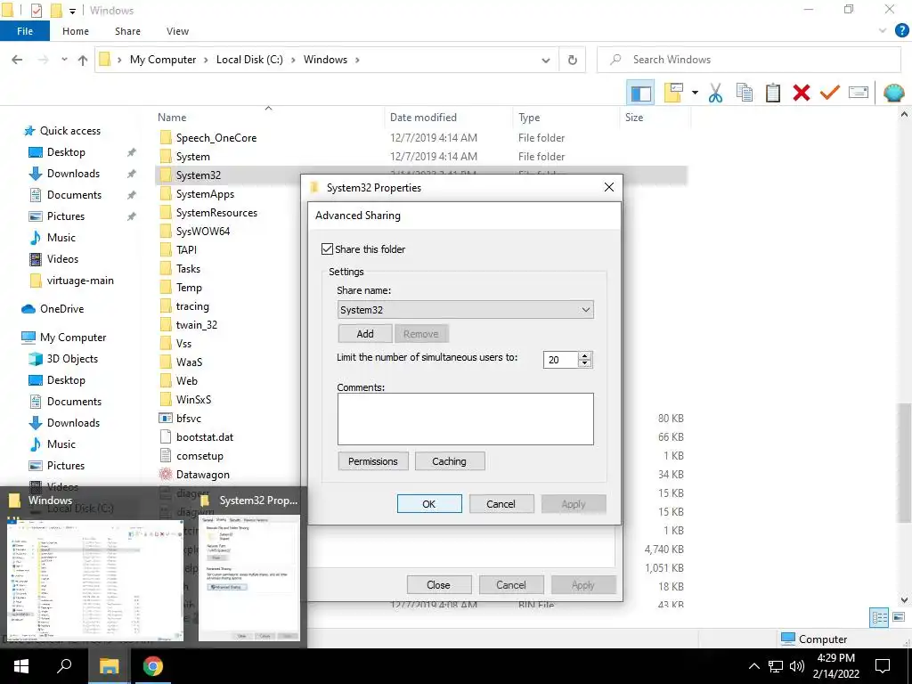The width and height of the screenshot is (912, 684).
Task: Open Downloads under Quick access
Action: 73,174
